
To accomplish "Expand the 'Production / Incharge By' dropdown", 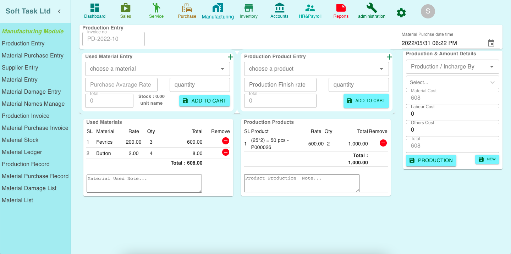I will coord(452,66).
